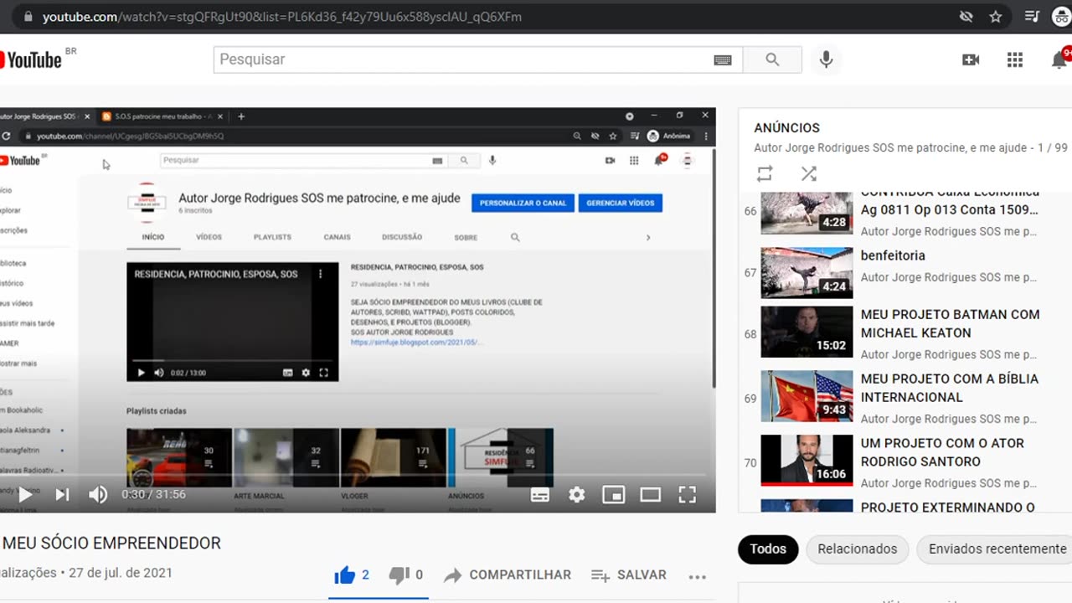Open 'UM PROJETO COM O ATOR RODRIGO SANTORO' video
Screen dimensions: 1072x603
[x=943, y=452]
